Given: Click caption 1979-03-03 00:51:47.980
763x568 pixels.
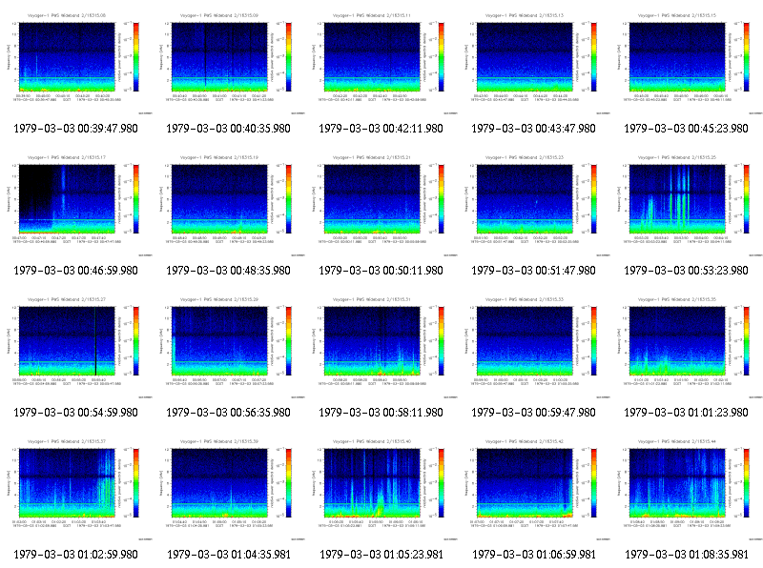Looking at the screenshot, I should point(534,271).
